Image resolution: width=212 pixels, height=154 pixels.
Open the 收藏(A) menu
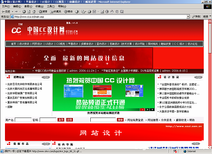point(39,6)
